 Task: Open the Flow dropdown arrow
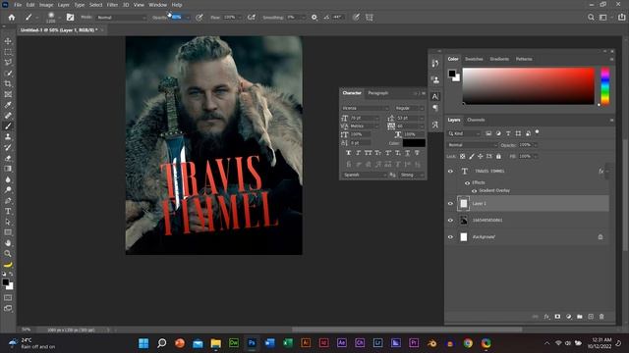[x=240, y=18]
